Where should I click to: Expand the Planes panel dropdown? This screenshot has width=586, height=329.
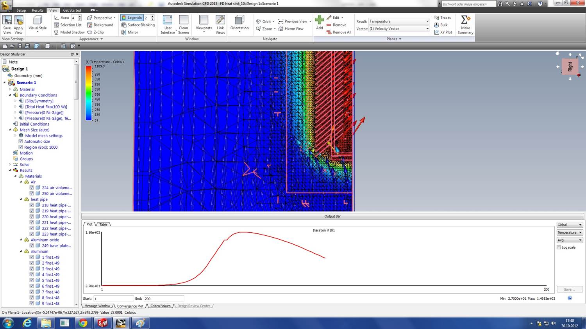pyautogui.click(x=394, y=39)
